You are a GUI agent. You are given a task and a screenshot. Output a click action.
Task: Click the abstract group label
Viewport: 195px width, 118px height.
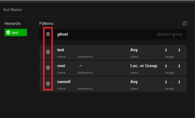point(169,34)
